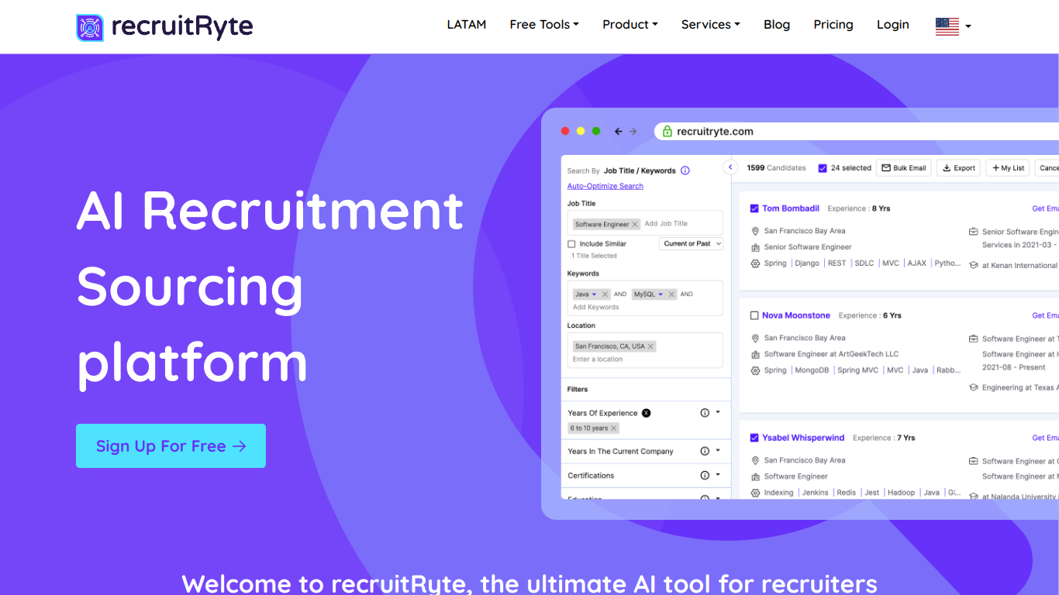Expand Years In The Current Company filter
The height and width of the screenshot is (595, 1059).
(x=718, y=450)
